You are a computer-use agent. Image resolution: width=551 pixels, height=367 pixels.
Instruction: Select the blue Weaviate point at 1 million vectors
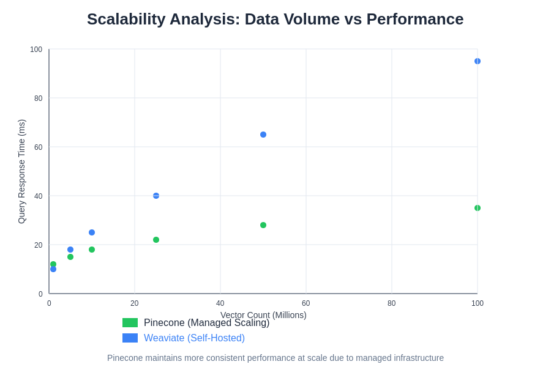click(53, 270)
